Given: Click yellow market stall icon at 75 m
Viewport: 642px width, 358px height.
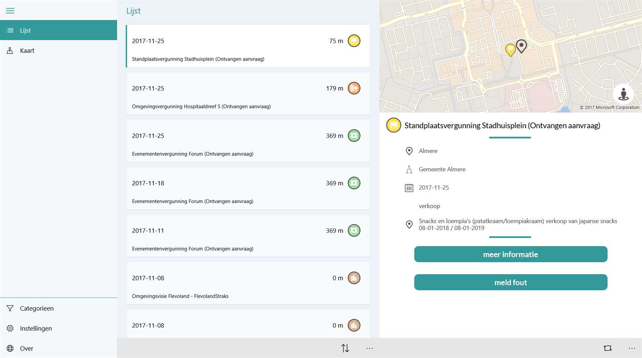Looking at the screenshot, I should pyautogui.click(x=354, y=41).
